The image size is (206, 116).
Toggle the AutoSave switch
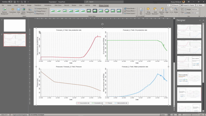click(10, 2)
